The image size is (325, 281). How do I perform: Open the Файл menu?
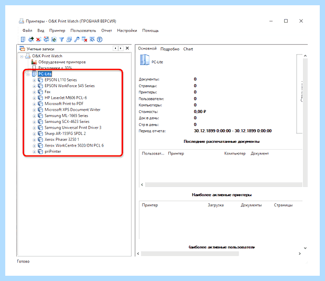(27, 30)
